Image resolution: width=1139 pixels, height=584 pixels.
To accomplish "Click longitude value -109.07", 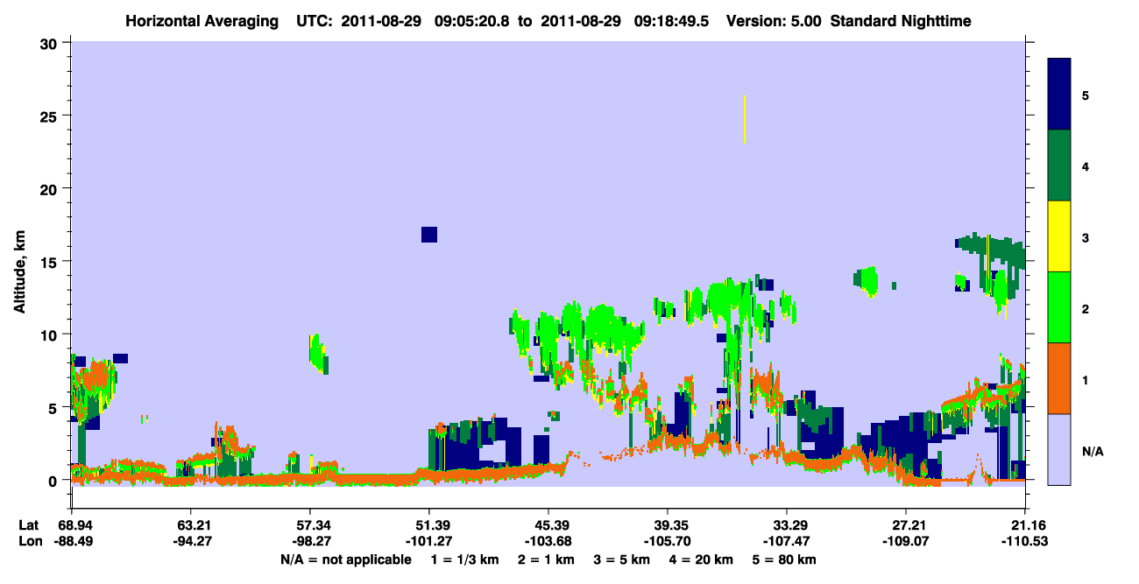I will pos(906,542).
